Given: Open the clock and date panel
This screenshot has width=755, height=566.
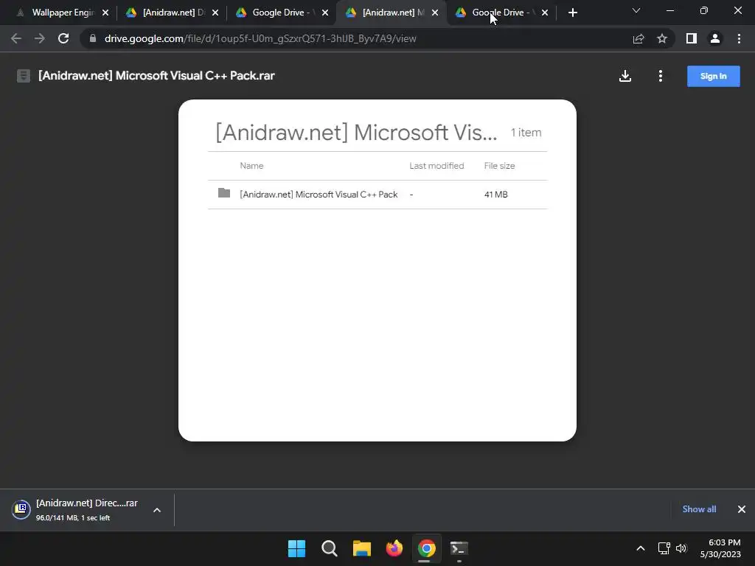Looking at the screenshot, I should pos(720,548).
